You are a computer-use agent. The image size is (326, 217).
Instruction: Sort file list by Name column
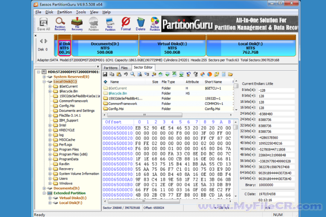[124, 82]
